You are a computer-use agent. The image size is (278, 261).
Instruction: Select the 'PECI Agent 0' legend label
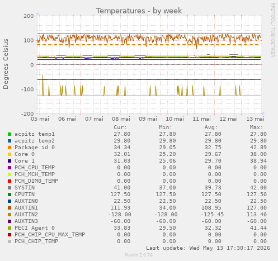click(35, 228)
